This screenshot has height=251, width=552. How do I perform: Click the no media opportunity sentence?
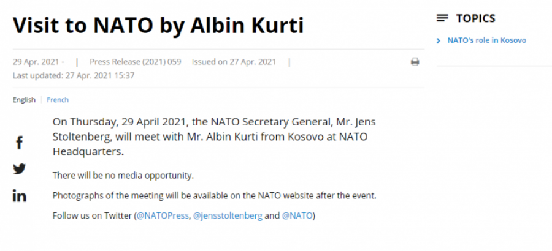123,176
